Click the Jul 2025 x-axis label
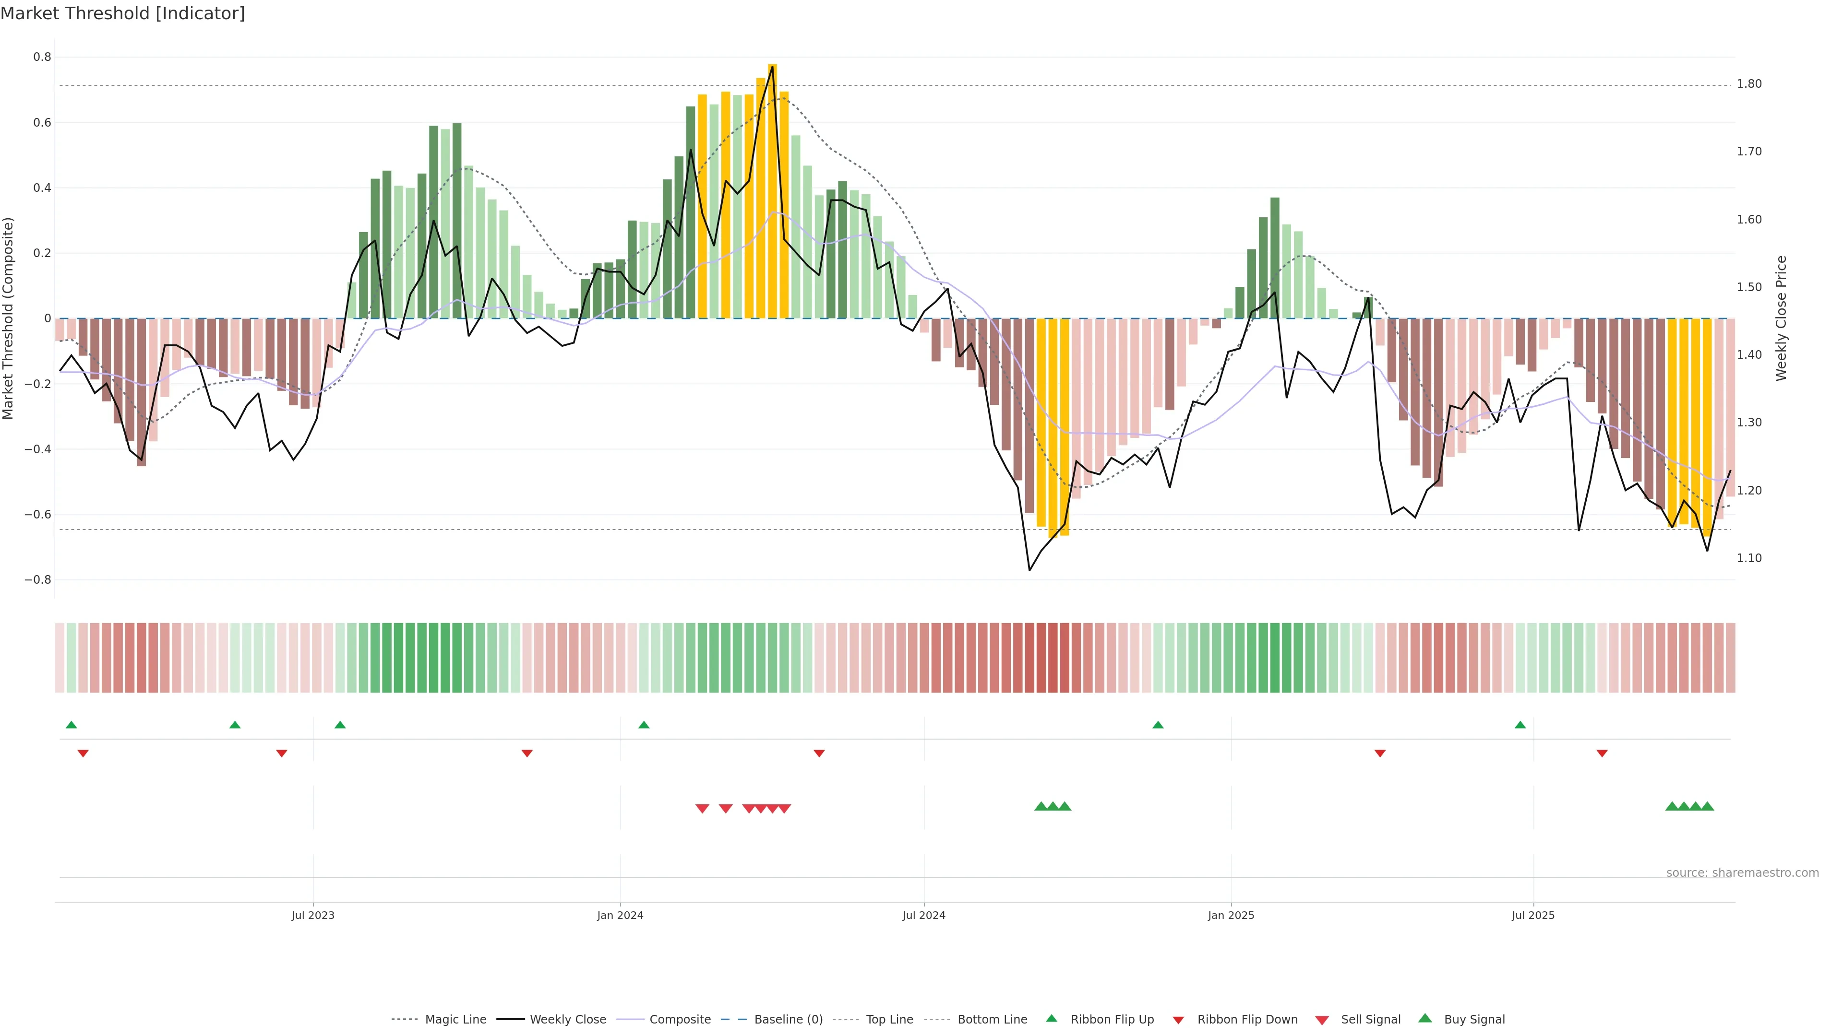The width and height of the screenshot is (1843, 1036). pyautogui.click(x=1533, y=915)
